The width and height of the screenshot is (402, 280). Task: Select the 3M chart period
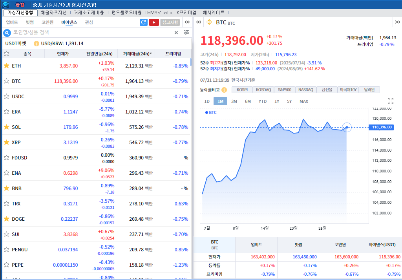(234, 101)
